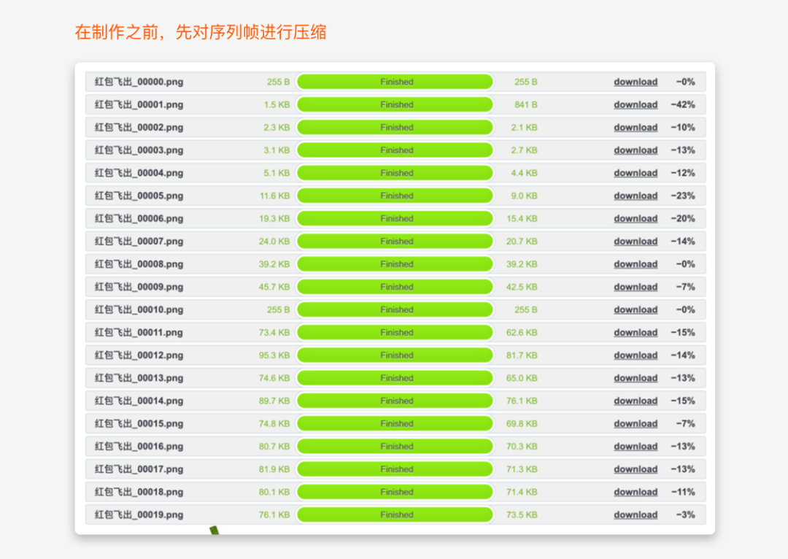
Task: Click download for 红包飞出_00001.png
Action: coord(636,104)
